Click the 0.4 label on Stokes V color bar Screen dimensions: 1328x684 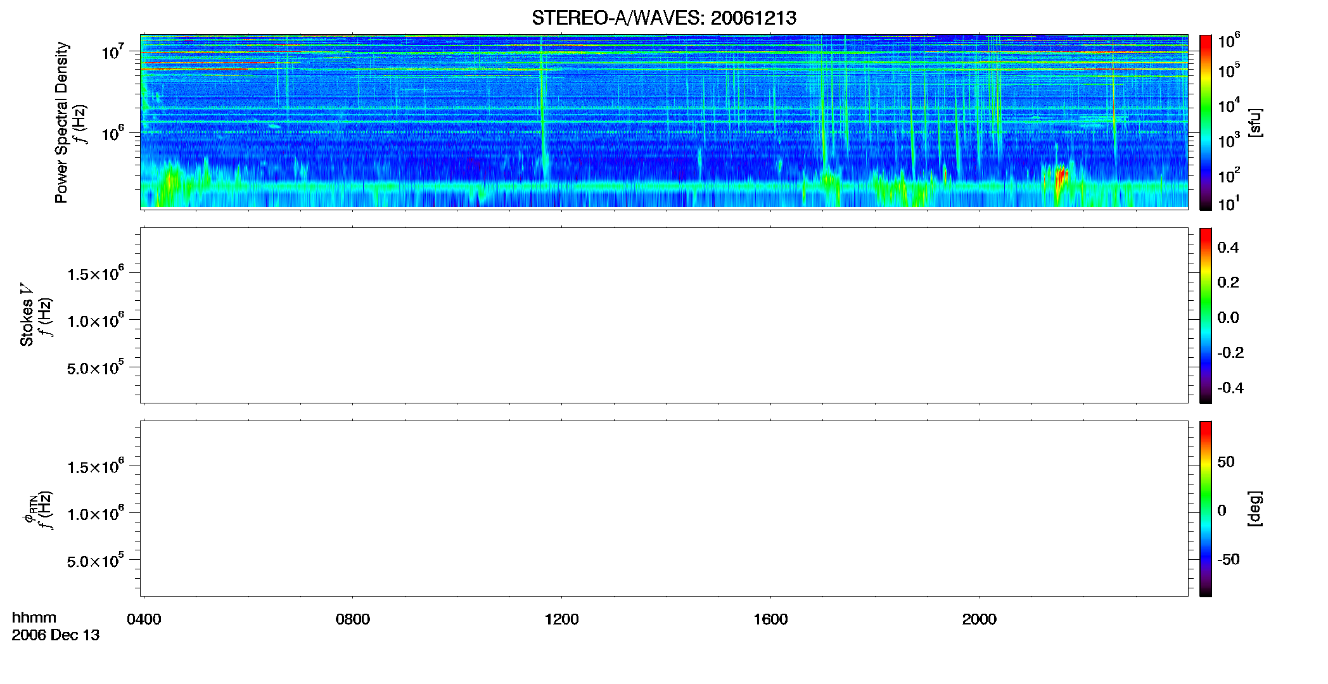[1228, 248]
